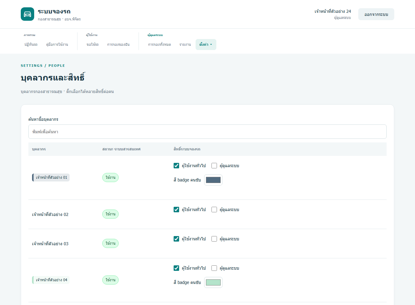The height and width of the screenshot is (305, 415).
Task: Open the ตั้งค่า dropdown menu
Action: point(206,45)
